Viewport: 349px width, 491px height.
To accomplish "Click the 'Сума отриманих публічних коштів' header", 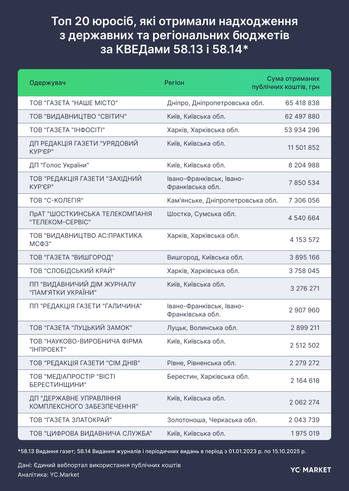I will point(285,83).
